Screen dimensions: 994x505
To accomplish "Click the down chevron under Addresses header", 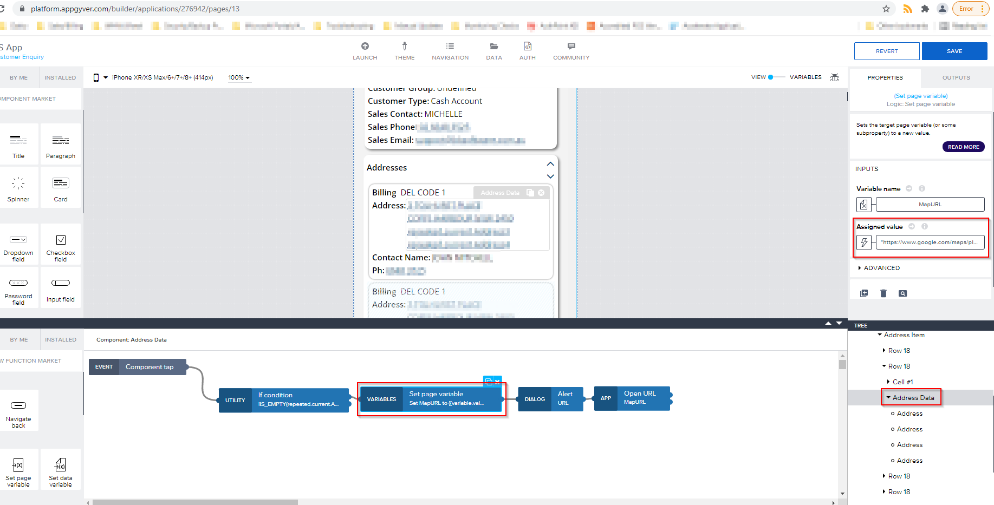I will (550, 176).
